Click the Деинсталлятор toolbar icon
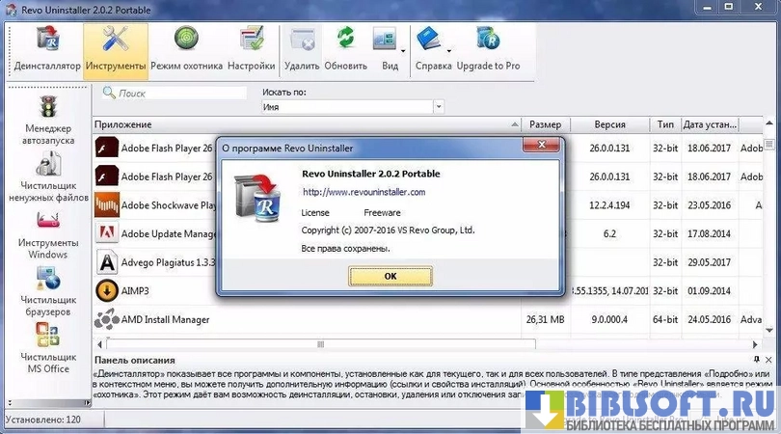781x434 pixels. point(46,41)
